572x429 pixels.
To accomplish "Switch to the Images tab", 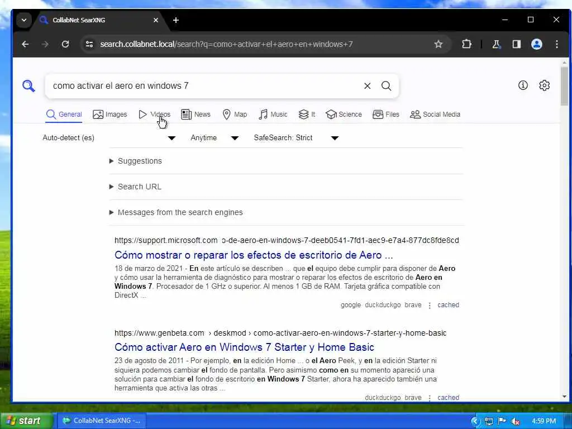I will (x=110, y=115).
